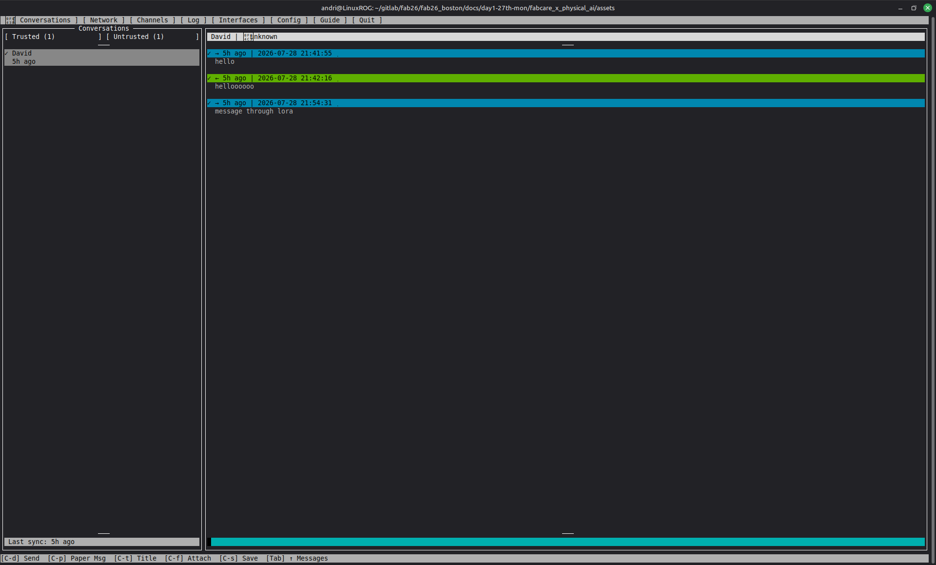The image size is (936, 565).
Task: Click the [C-s] Save shortcut
Action: 238,558
